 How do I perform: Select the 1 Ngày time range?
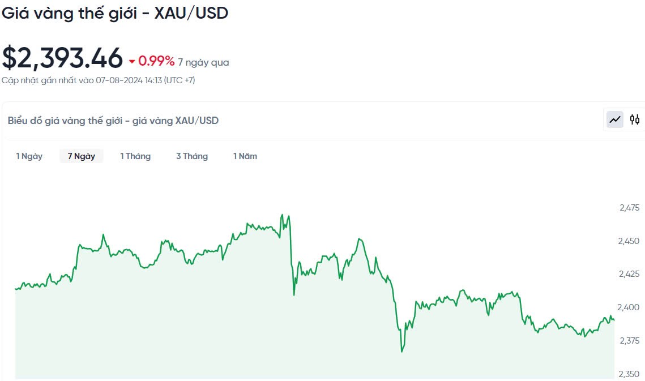click(29, 156)
